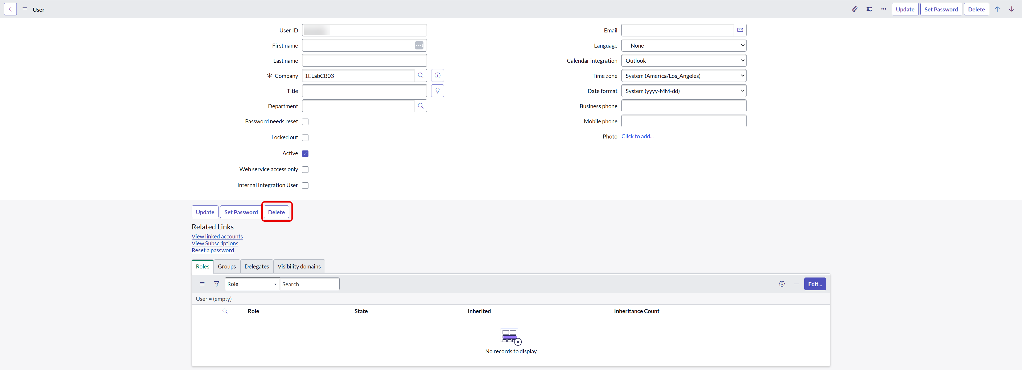The height and width of the screenshot is (370, 1022).
Task: Click the attachments paperclip icon
Action: pyautogui.click(x=855, y=9)
